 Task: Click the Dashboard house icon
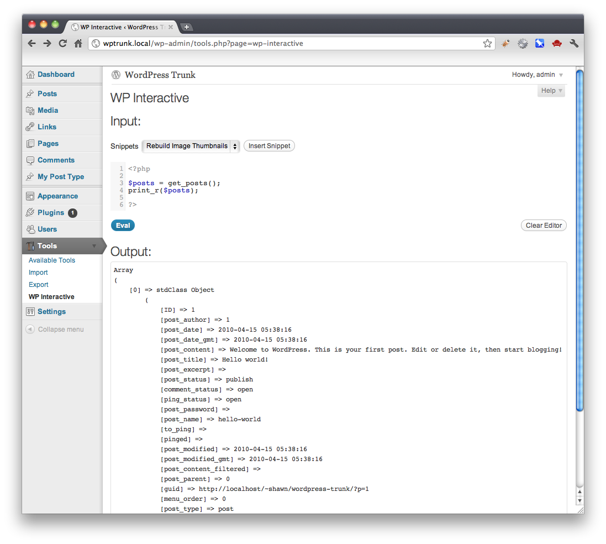click(x=30, y=74)
